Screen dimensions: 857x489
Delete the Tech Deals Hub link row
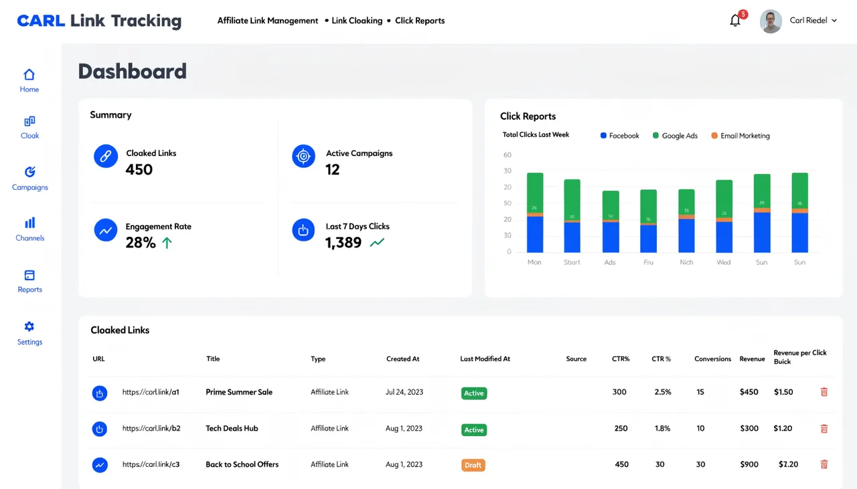[824, 428]
